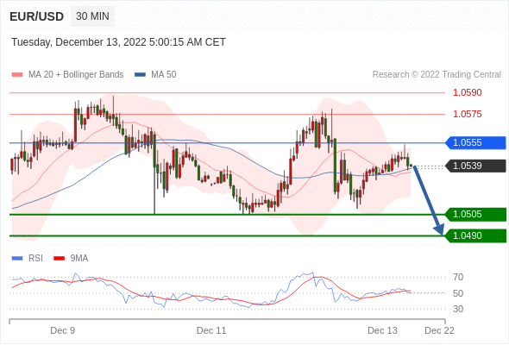This screenshot has width=509, height=345.
Task: Click the MA 50 legend label
Action: (164, 75)
